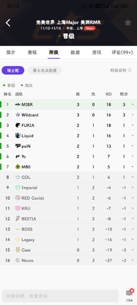The width and height of the screenshot is (137, 305).
Task: Favorite the event with the star icon
Action: [128, 23]
